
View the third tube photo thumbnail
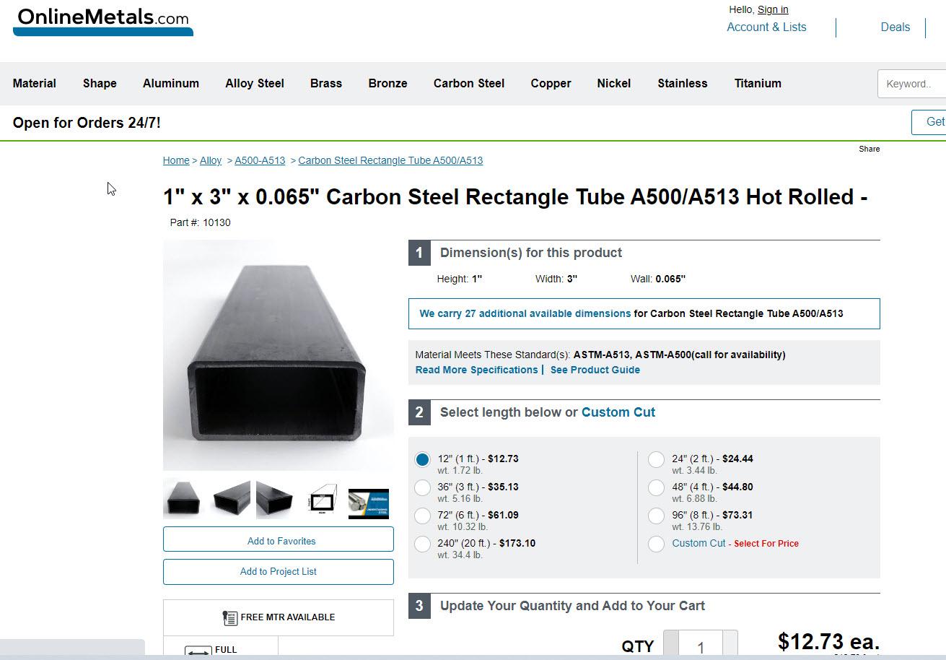coord(275,499)
